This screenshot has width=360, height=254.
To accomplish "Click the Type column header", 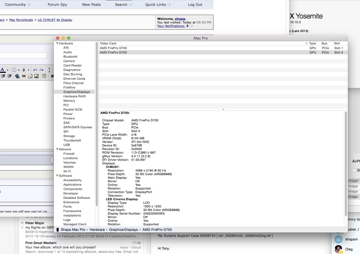I will click(x=313, y=43).
